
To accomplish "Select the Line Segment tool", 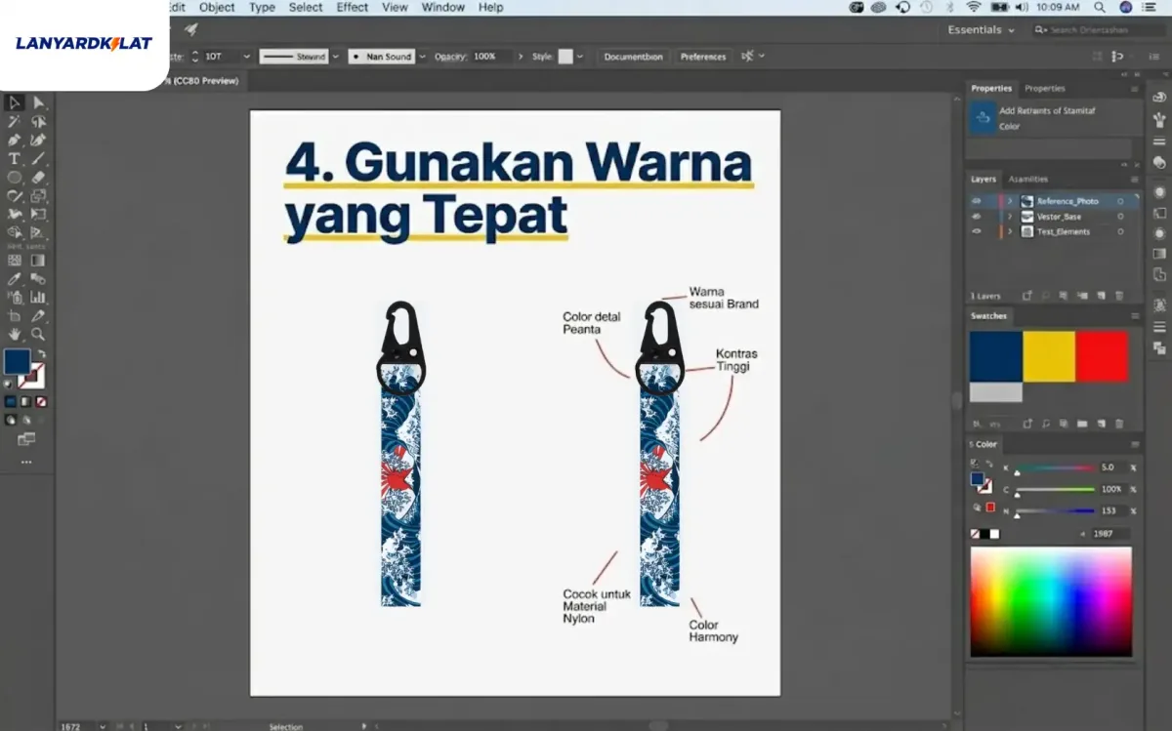I will point(39,159).
